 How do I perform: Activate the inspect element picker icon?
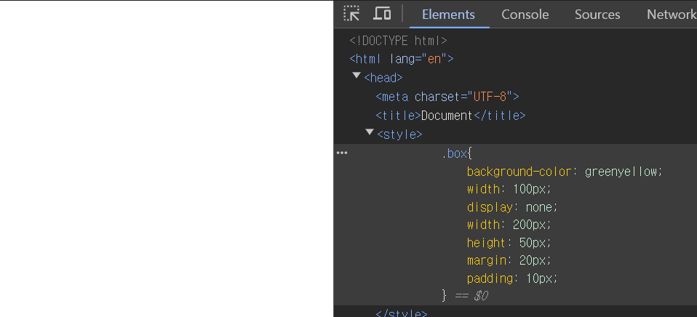click(352, 14)
